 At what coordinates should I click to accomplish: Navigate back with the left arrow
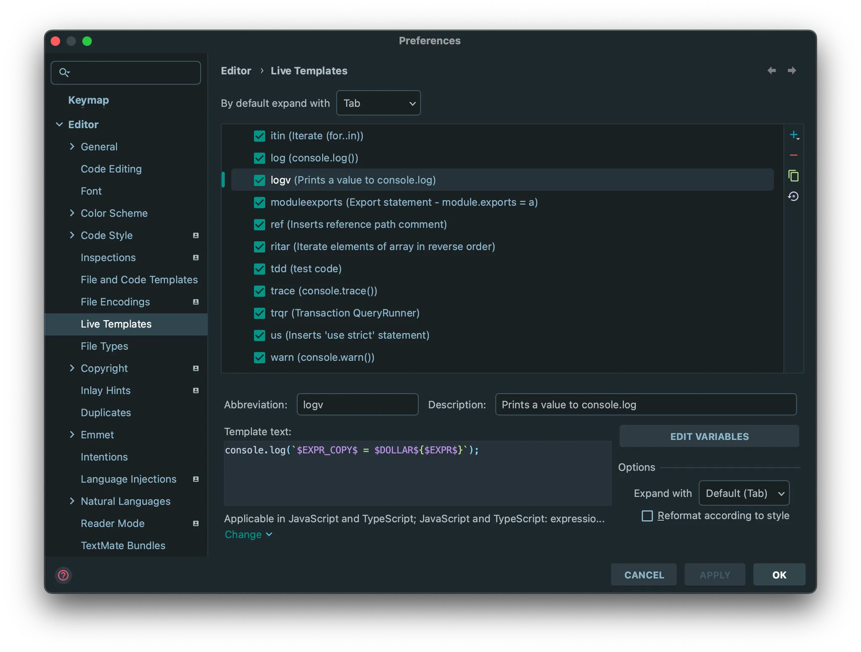771,71
